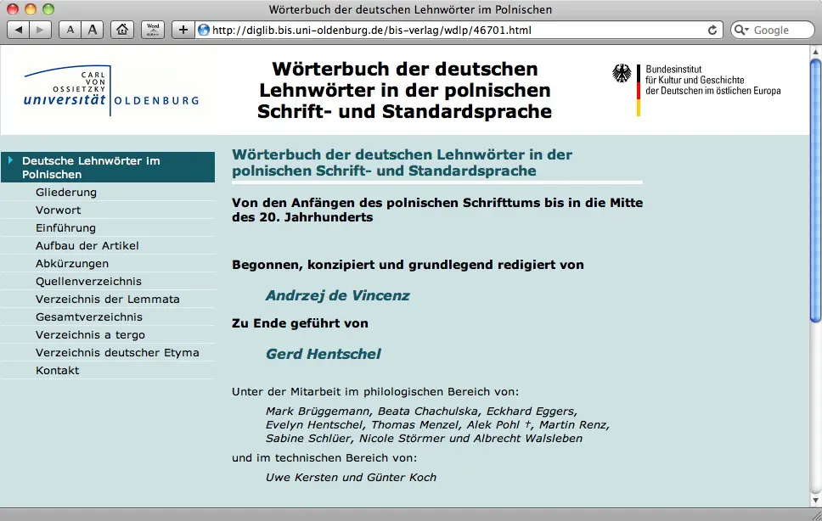Open Verzeichnis a tergo link

point(90,334)
